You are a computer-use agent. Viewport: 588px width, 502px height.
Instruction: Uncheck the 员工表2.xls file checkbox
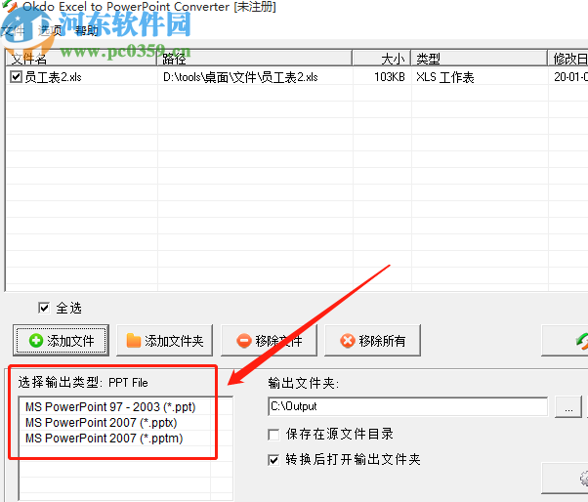click(16, 77)
